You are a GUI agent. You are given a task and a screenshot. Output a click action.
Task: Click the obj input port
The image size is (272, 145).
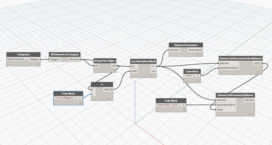point(96,66)
